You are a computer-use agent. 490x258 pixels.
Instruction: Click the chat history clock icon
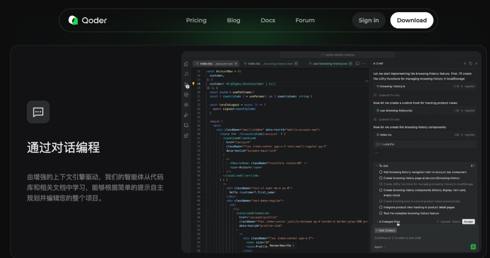click(470, 64)
